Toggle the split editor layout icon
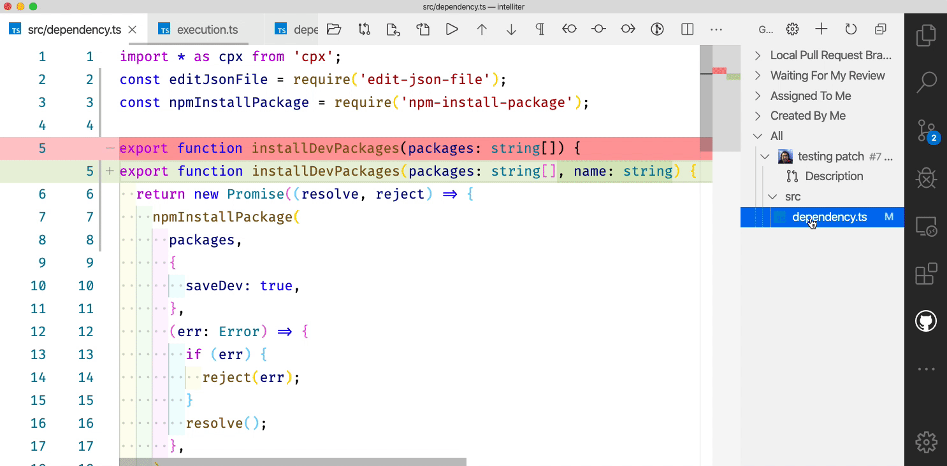The height and width of the screenshot is (466, 947). tap(687, 29)
